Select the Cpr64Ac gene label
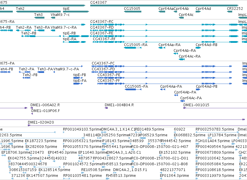 [x=186, y=14]
